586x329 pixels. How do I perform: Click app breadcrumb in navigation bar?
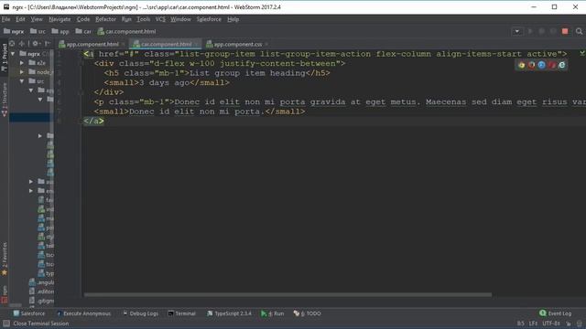60,31
